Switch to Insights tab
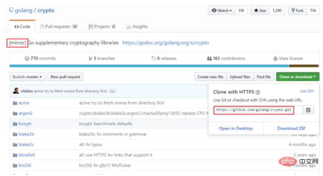This screenshot has height=176, width=323. click(137, 26)
